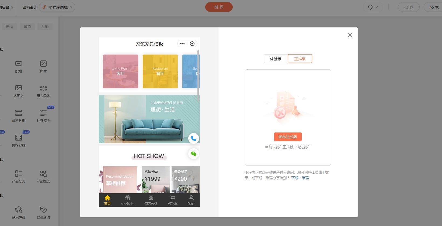Click the 下载二维码 link
Viewport: 442px width, 226px height.
[300, 178]
